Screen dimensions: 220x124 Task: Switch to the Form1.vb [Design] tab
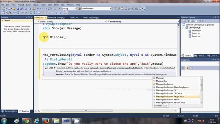[91, 18]
